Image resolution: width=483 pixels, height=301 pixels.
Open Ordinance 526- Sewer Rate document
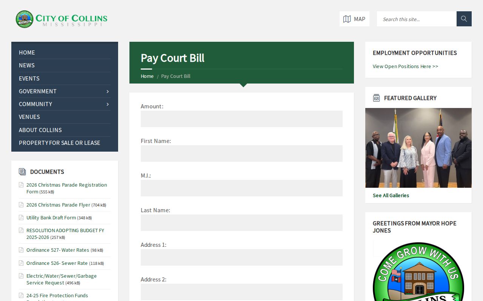point(57,263)
